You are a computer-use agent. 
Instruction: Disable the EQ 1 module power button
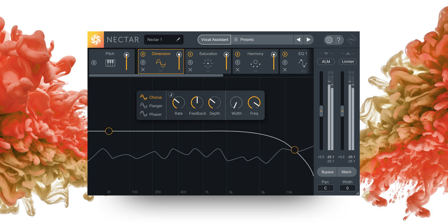[285, 54]
